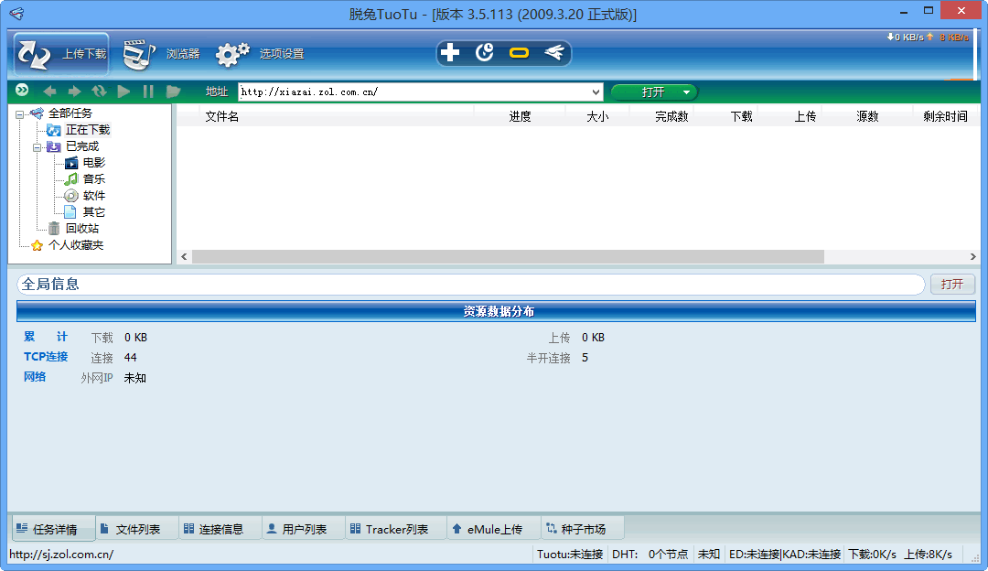Click the task list horizontal scrollbar right arrow

(972, 256)
